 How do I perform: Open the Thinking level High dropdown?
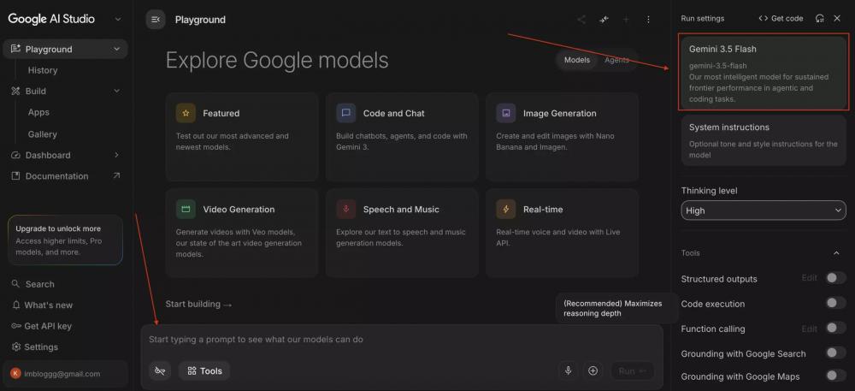pos(764,210)
